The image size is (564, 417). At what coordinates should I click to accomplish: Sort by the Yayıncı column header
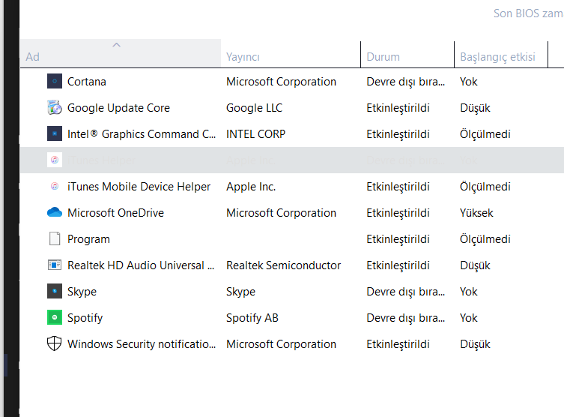pyautogui.click(x=291, y=54)
